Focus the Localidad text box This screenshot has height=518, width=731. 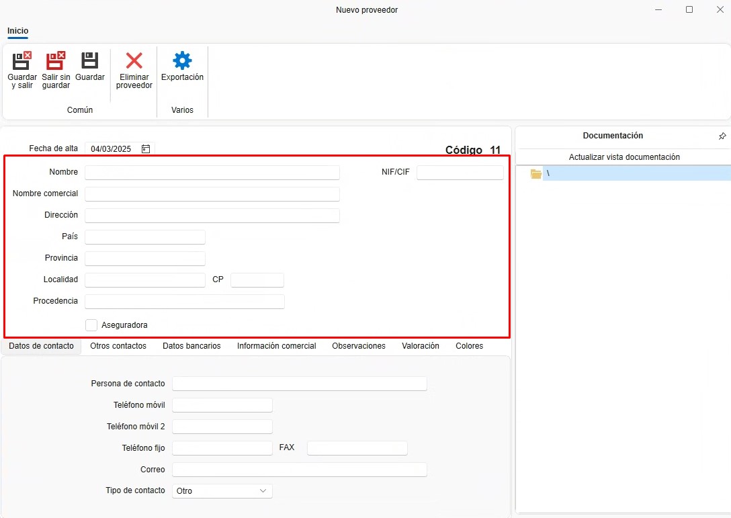click(145, 279)
